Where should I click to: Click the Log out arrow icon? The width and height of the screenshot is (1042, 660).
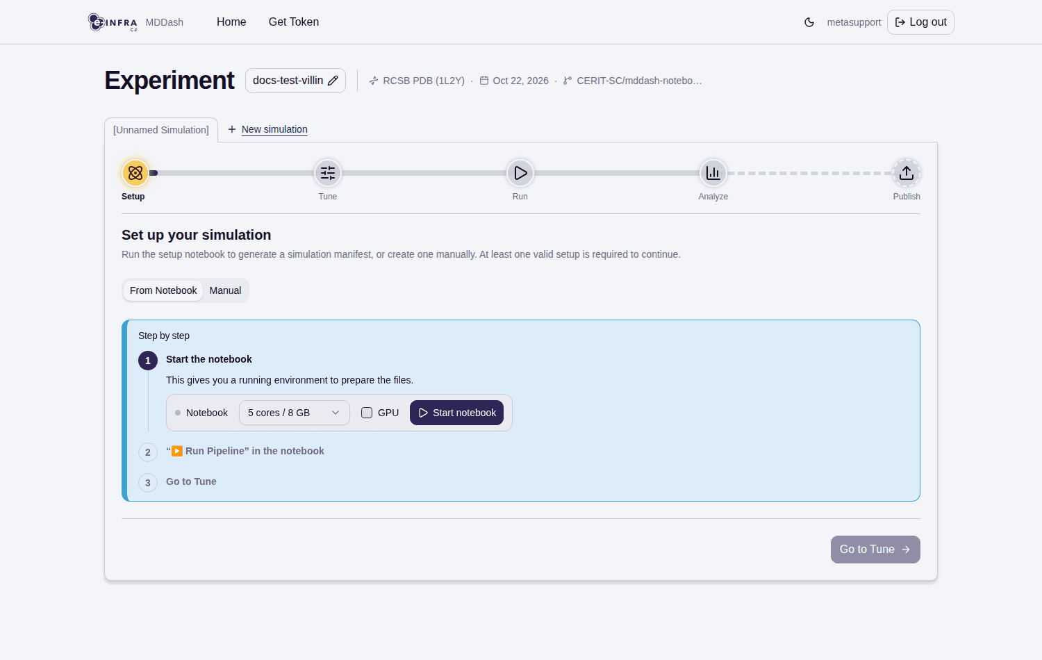(x=900, y=22)
